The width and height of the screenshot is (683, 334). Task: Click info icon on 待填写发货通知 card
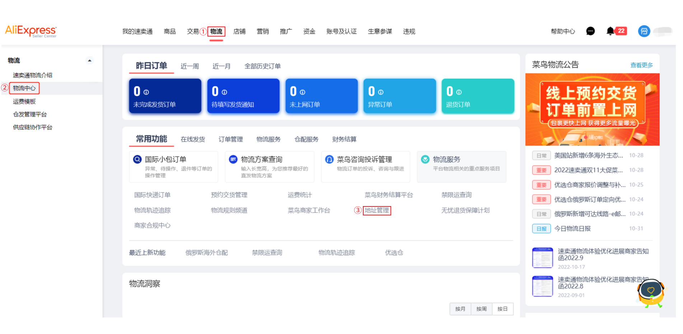point(224,92)
